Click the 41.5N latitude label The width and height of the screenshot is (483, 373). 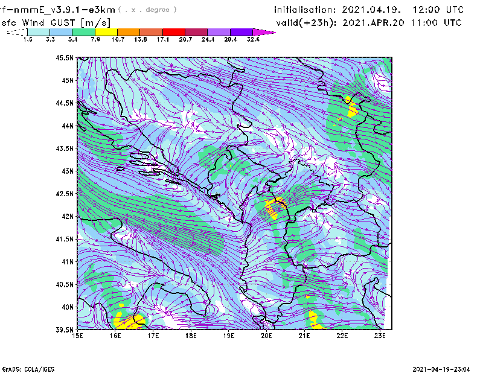click(65, 239)
